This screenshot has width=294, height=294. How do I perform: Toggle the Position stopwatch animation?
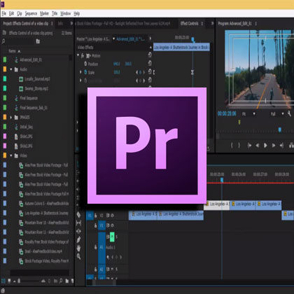pos(85,64)
